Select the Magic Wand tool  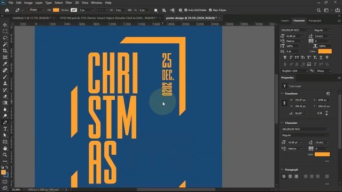point(5,44)
